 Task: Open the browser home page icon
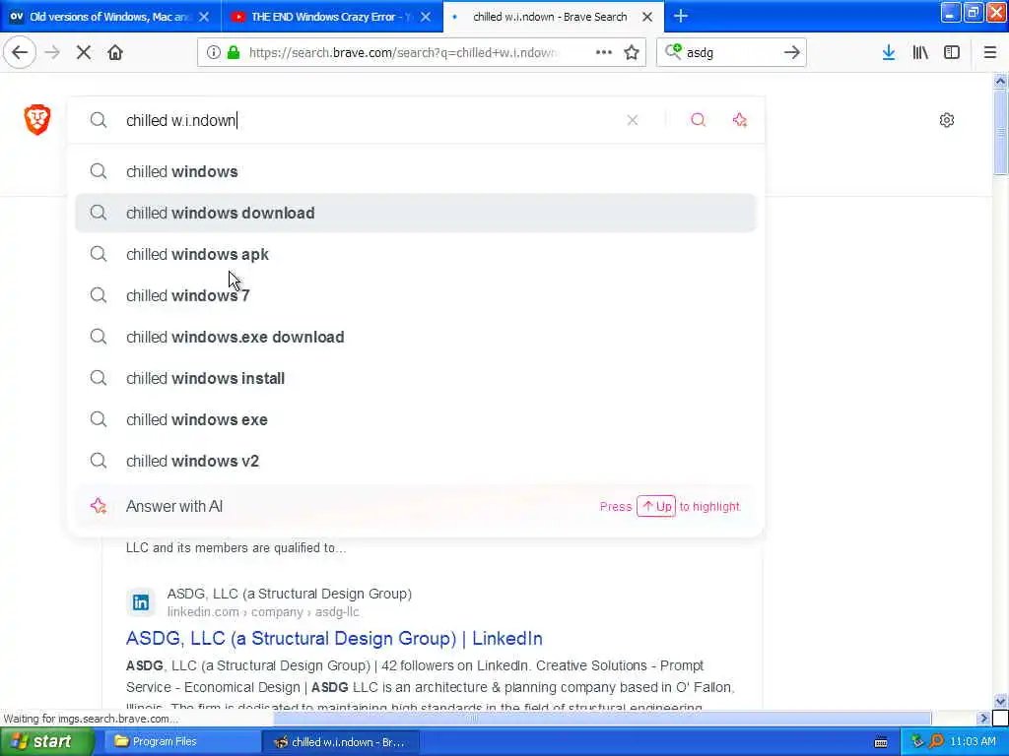[115, 53]
